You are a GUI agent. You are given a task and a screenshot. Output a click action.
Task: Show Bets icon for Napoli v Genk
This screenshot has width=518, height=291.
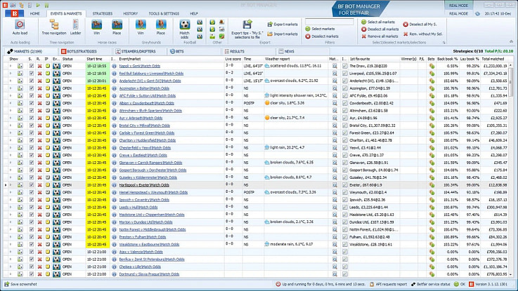tap(432, 66)
